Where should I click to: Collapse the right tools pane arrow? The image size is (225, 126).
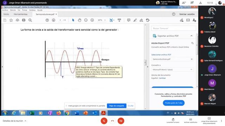[x=148, y=67]
